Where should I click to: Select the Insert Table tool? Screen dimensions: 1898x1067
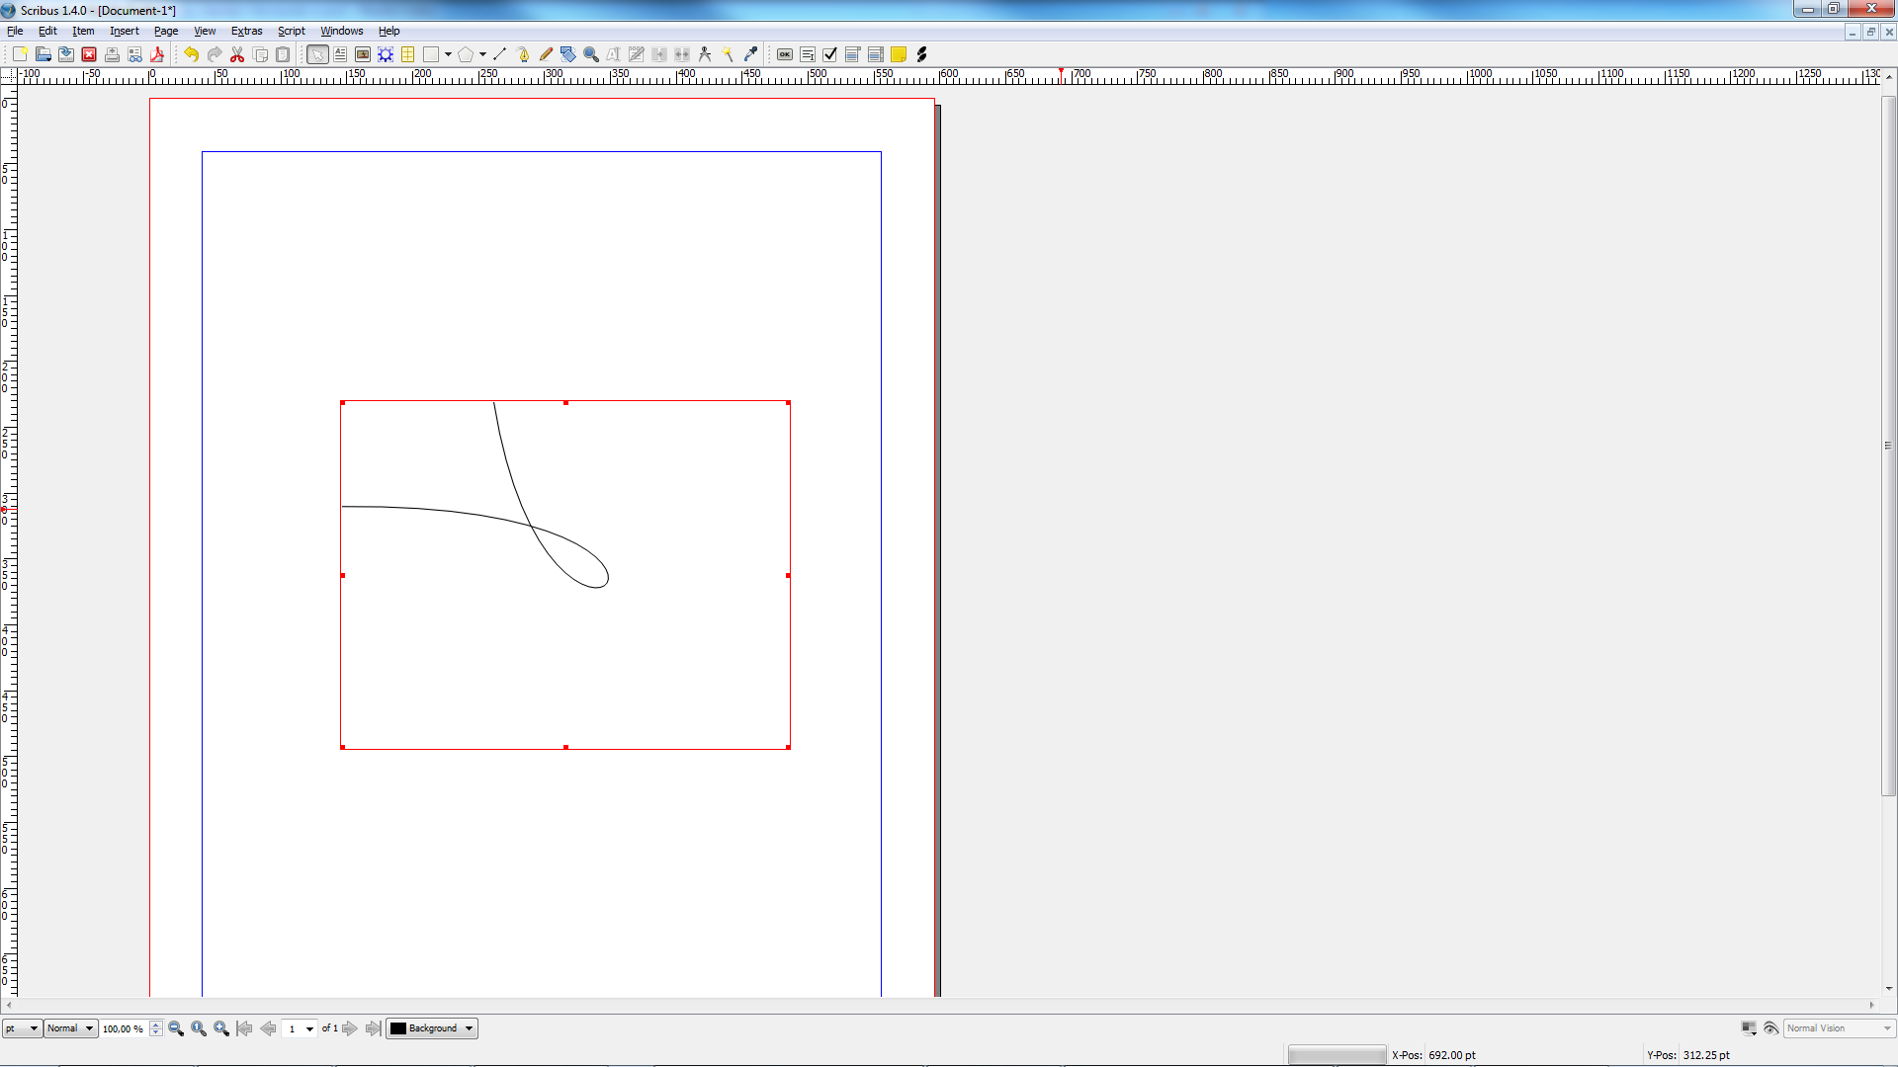click(x=408, y=54)
